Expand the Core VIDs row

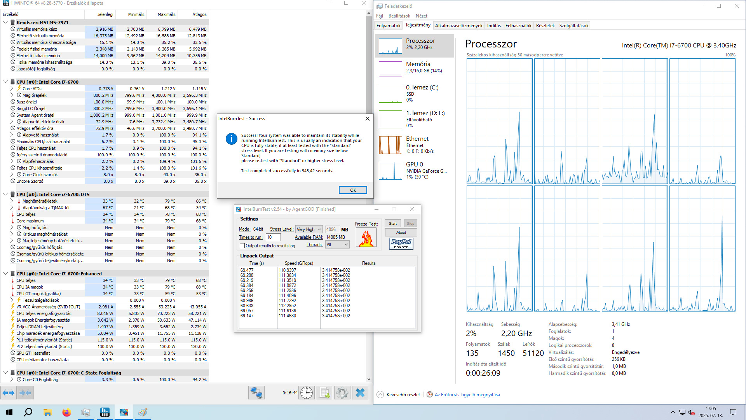(12, 89)
